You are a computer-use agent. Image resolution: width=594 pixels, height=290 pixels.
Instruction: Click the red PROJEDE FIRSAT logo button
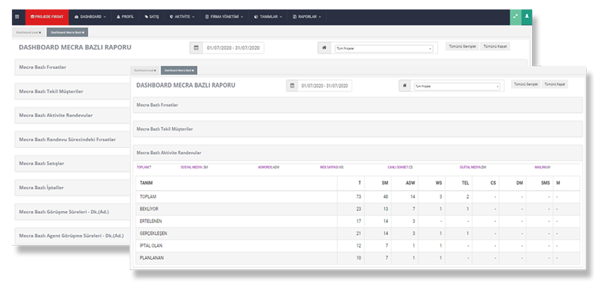click(x=47, y=16)
